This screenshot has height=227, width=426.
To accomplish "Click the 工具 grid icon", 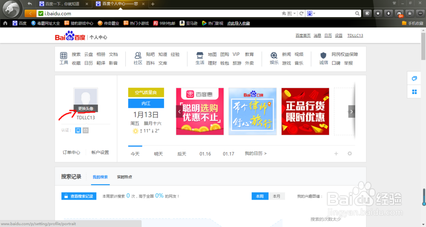I will (x=63, y=55).
